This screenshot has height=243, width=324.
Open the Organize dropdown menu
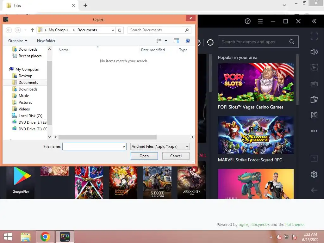pyautogui.click(x=18, y=41)
